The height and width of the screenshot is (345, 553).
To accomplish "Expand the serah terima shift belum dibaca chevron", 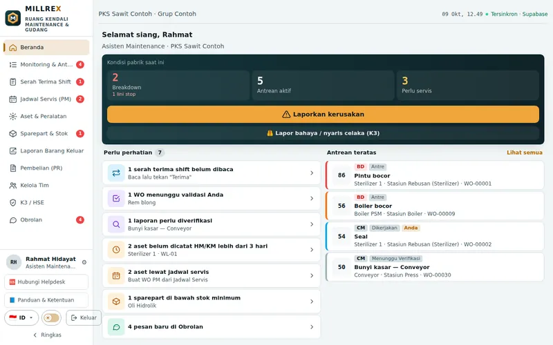I will click(x=312, y=173).
